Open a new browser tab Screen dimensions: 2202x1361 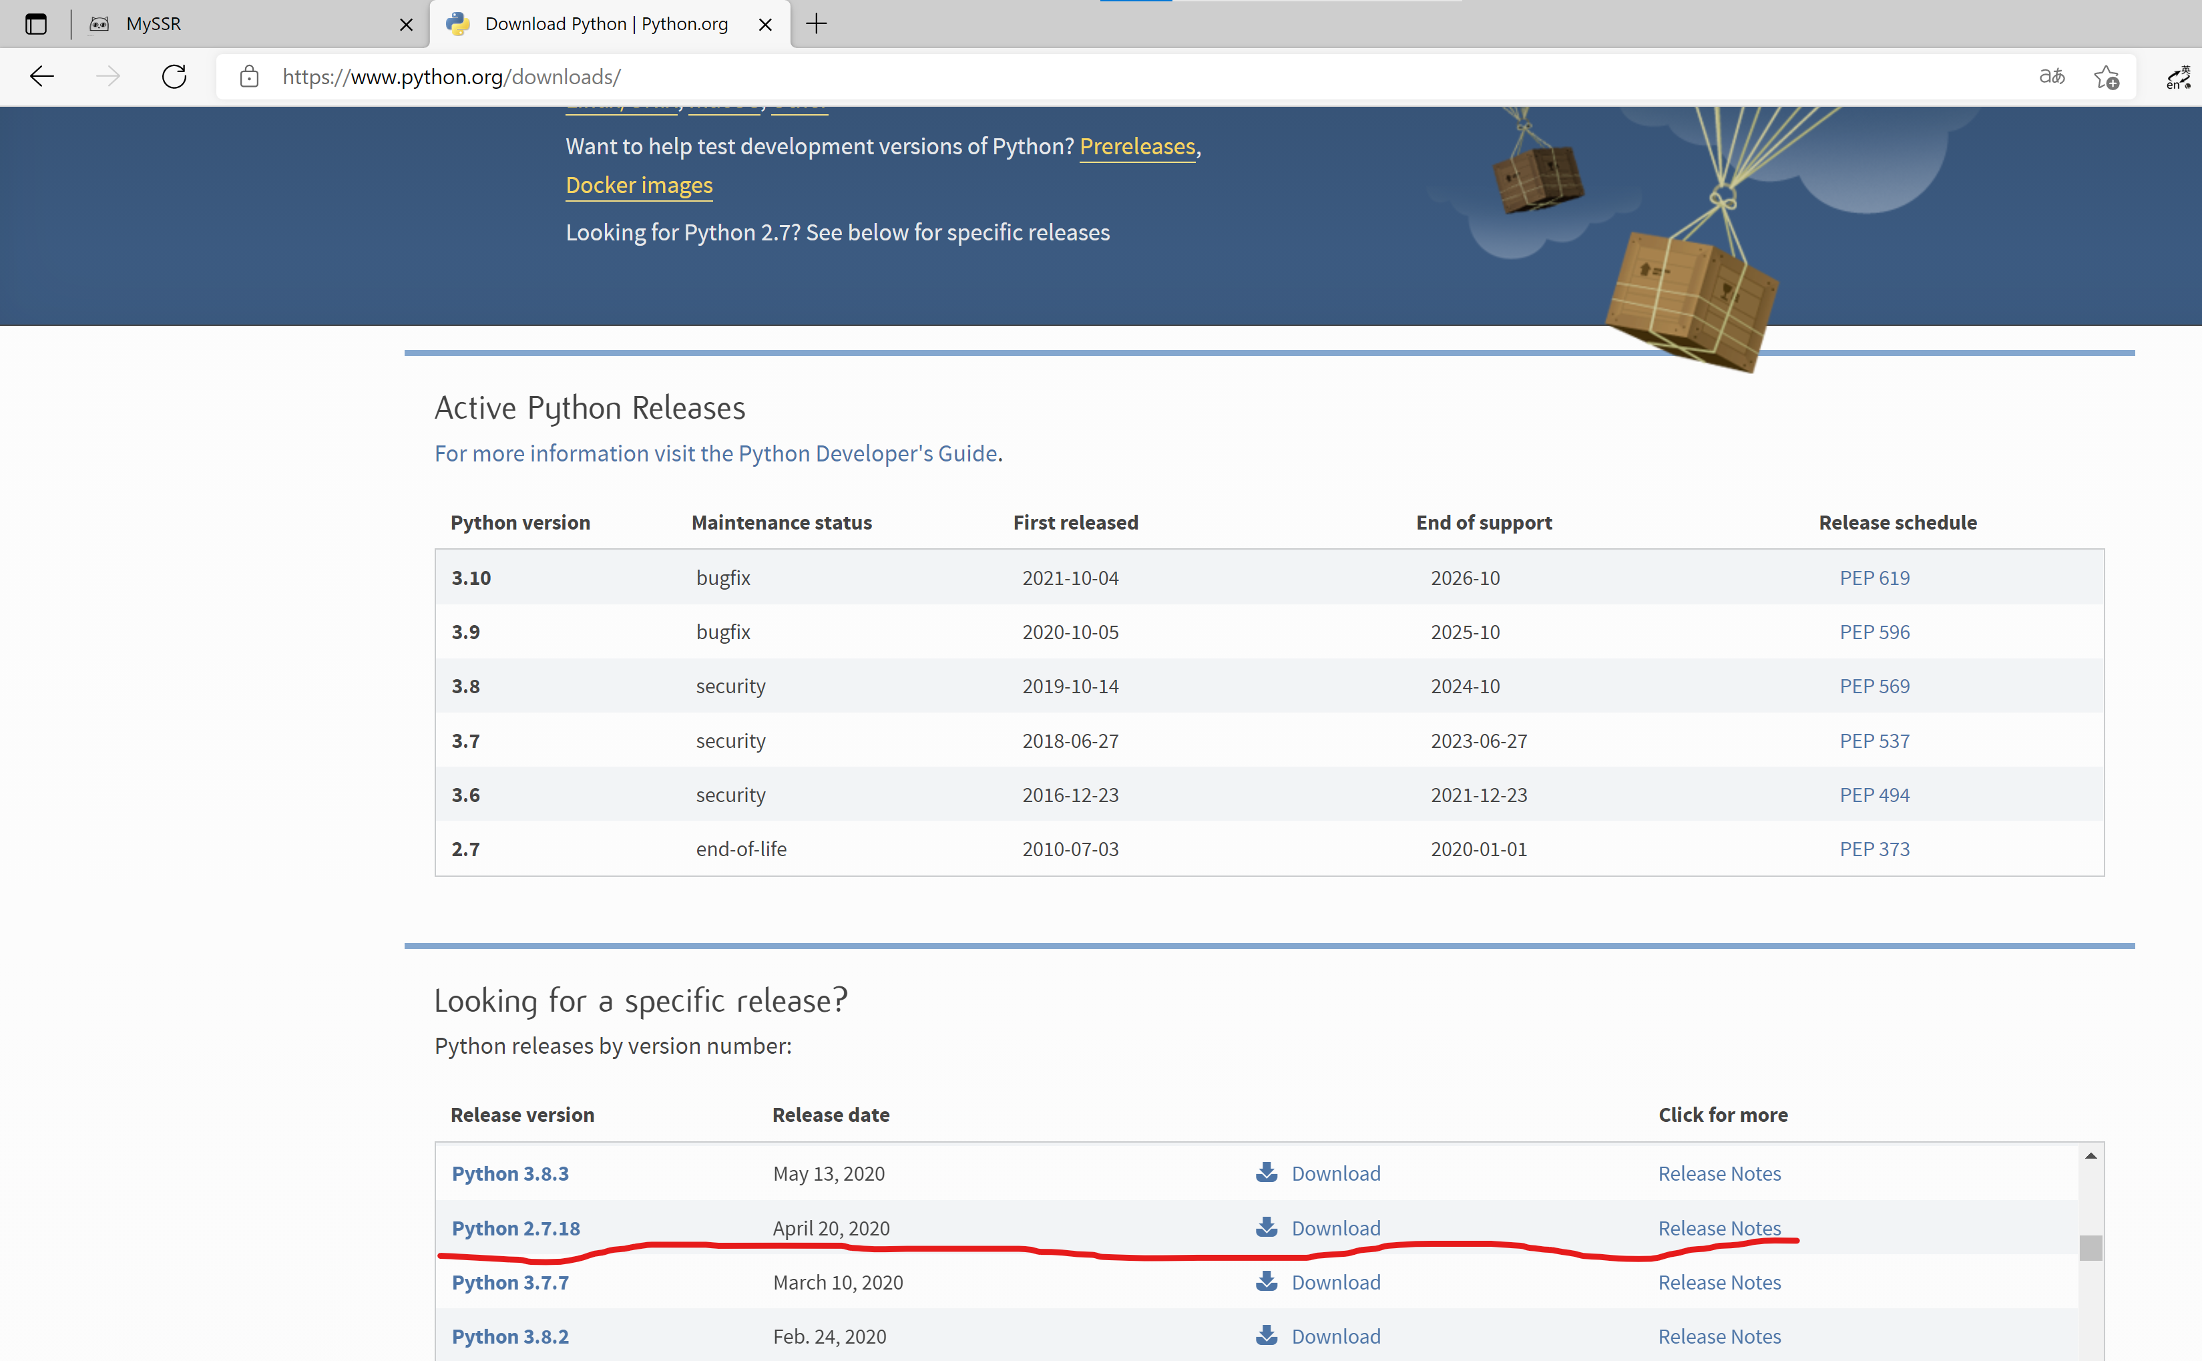click(816, 24)
